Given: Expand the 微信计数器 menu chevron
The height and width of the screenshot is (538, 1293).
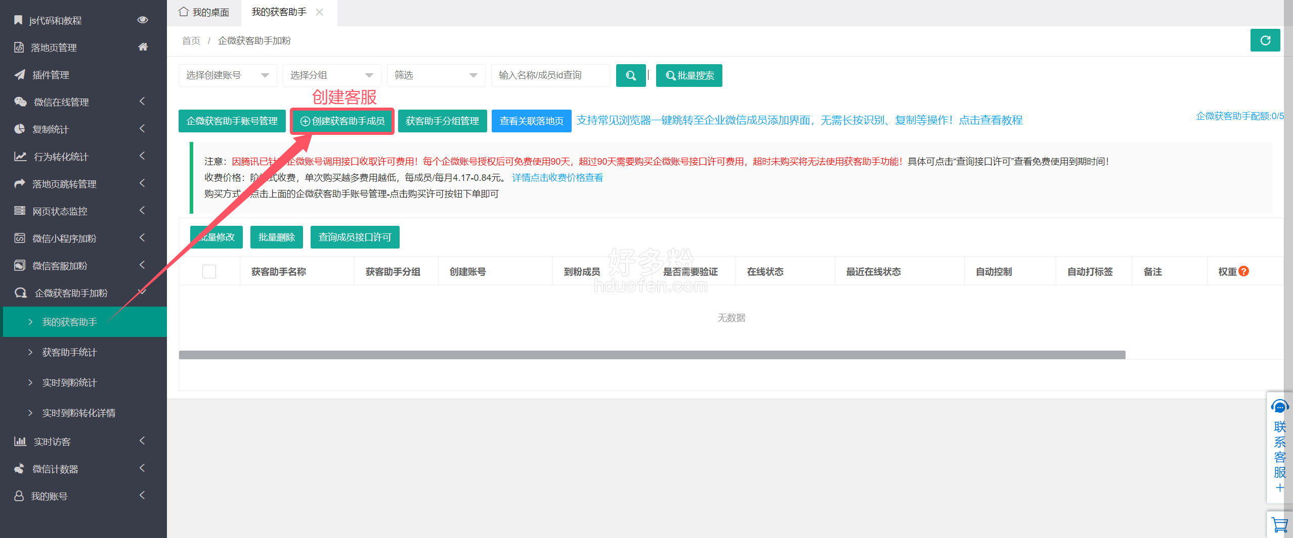Looking at the screenshot, I should (x=142, y=468).
